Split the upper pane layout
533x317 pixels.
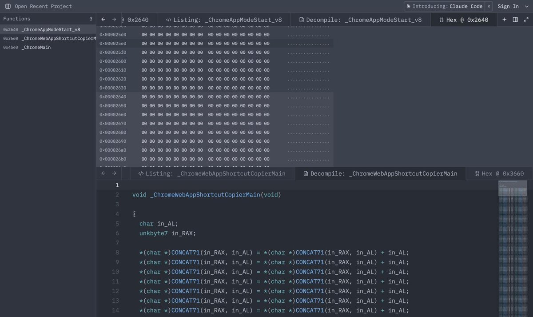pyautogui.click(x=515, y=20)
